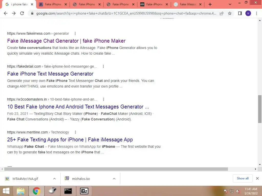Screen dimensions: 262x196
Task: Go forward to the next page
Action: click(x=14, y=13)
